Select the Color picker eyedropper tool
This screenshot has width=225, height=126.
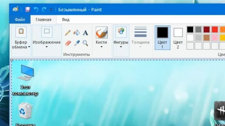pyautogui.click(x=77, y=43)
